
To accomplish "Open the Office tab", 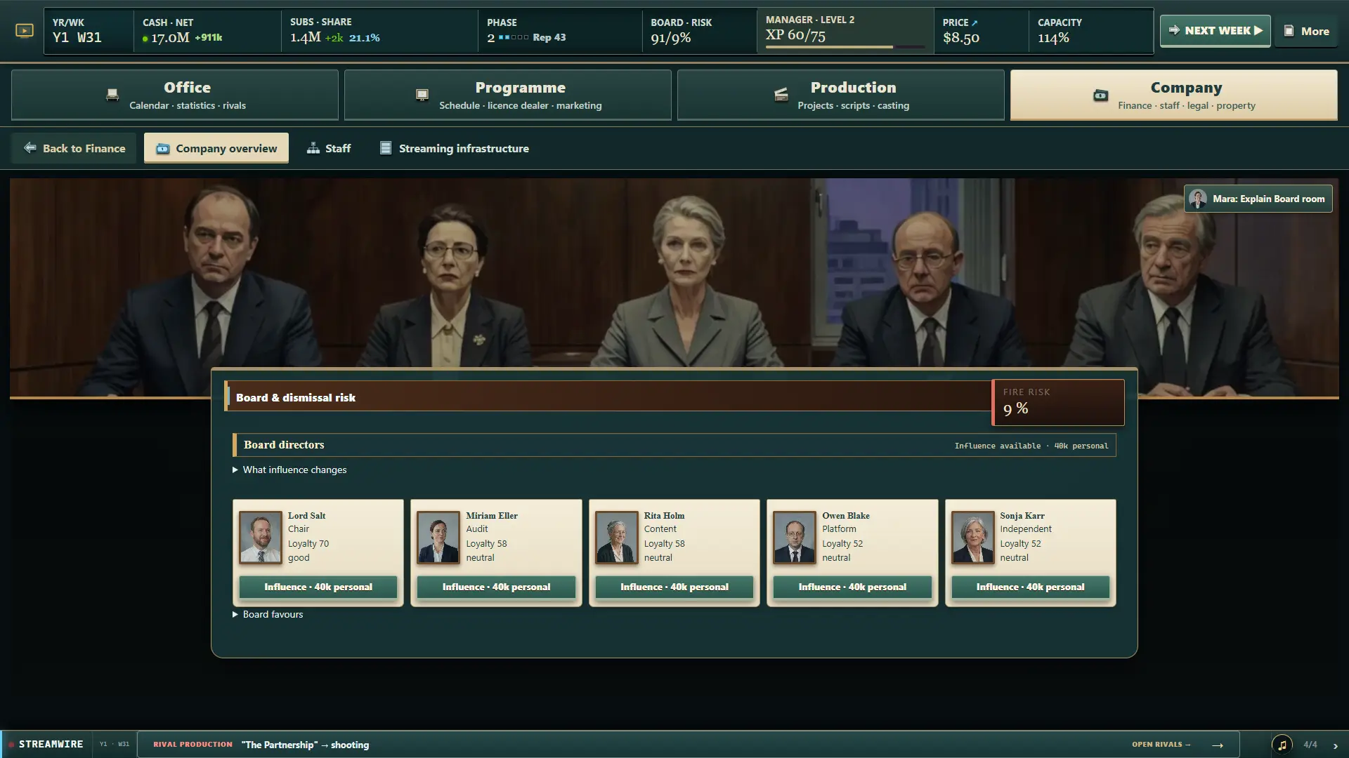I will 175,95.
